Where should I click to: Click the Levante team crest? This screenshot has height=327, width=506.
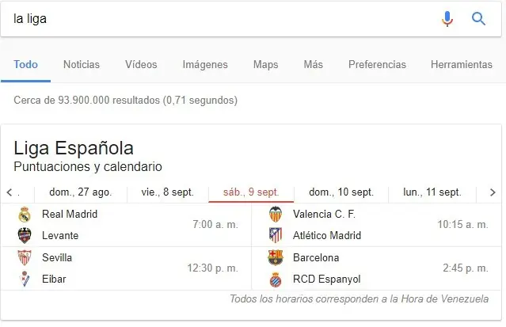(x=24, y=235)
